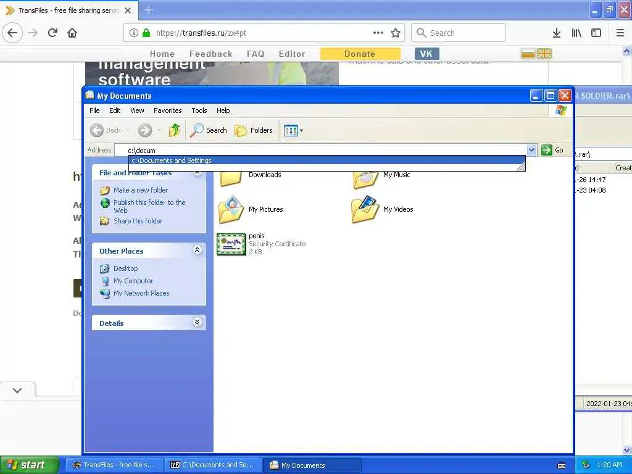Click the Go button
This screenshot has height=474, width=632.
[552, 150]
